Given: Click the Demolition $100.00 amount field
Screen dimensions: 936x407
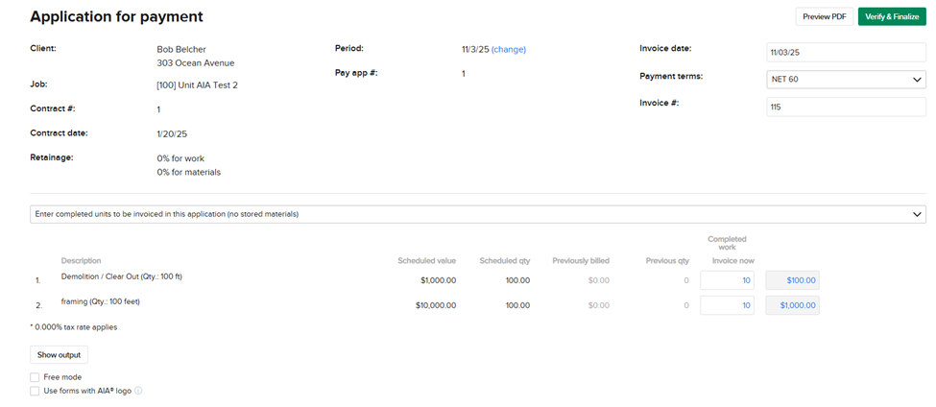Looking at the screenshot, I should click(x=792, y=280).
